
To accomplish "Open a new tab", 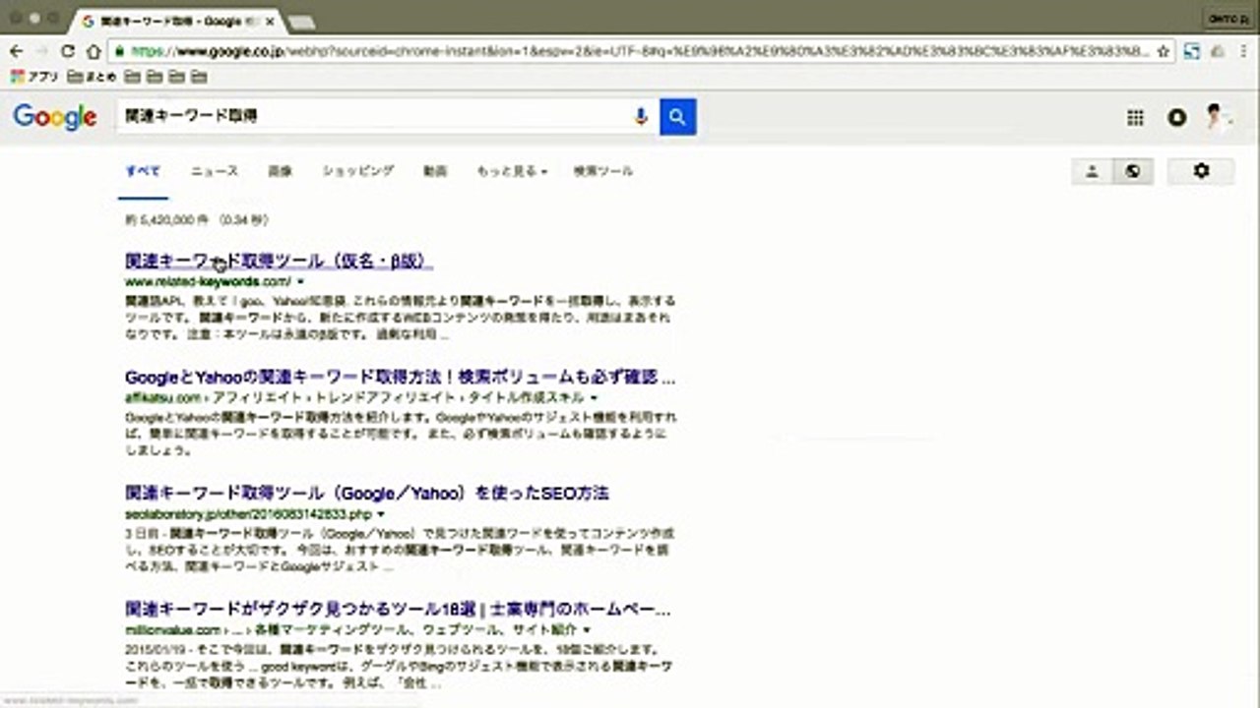I will (x=301, y=22).
